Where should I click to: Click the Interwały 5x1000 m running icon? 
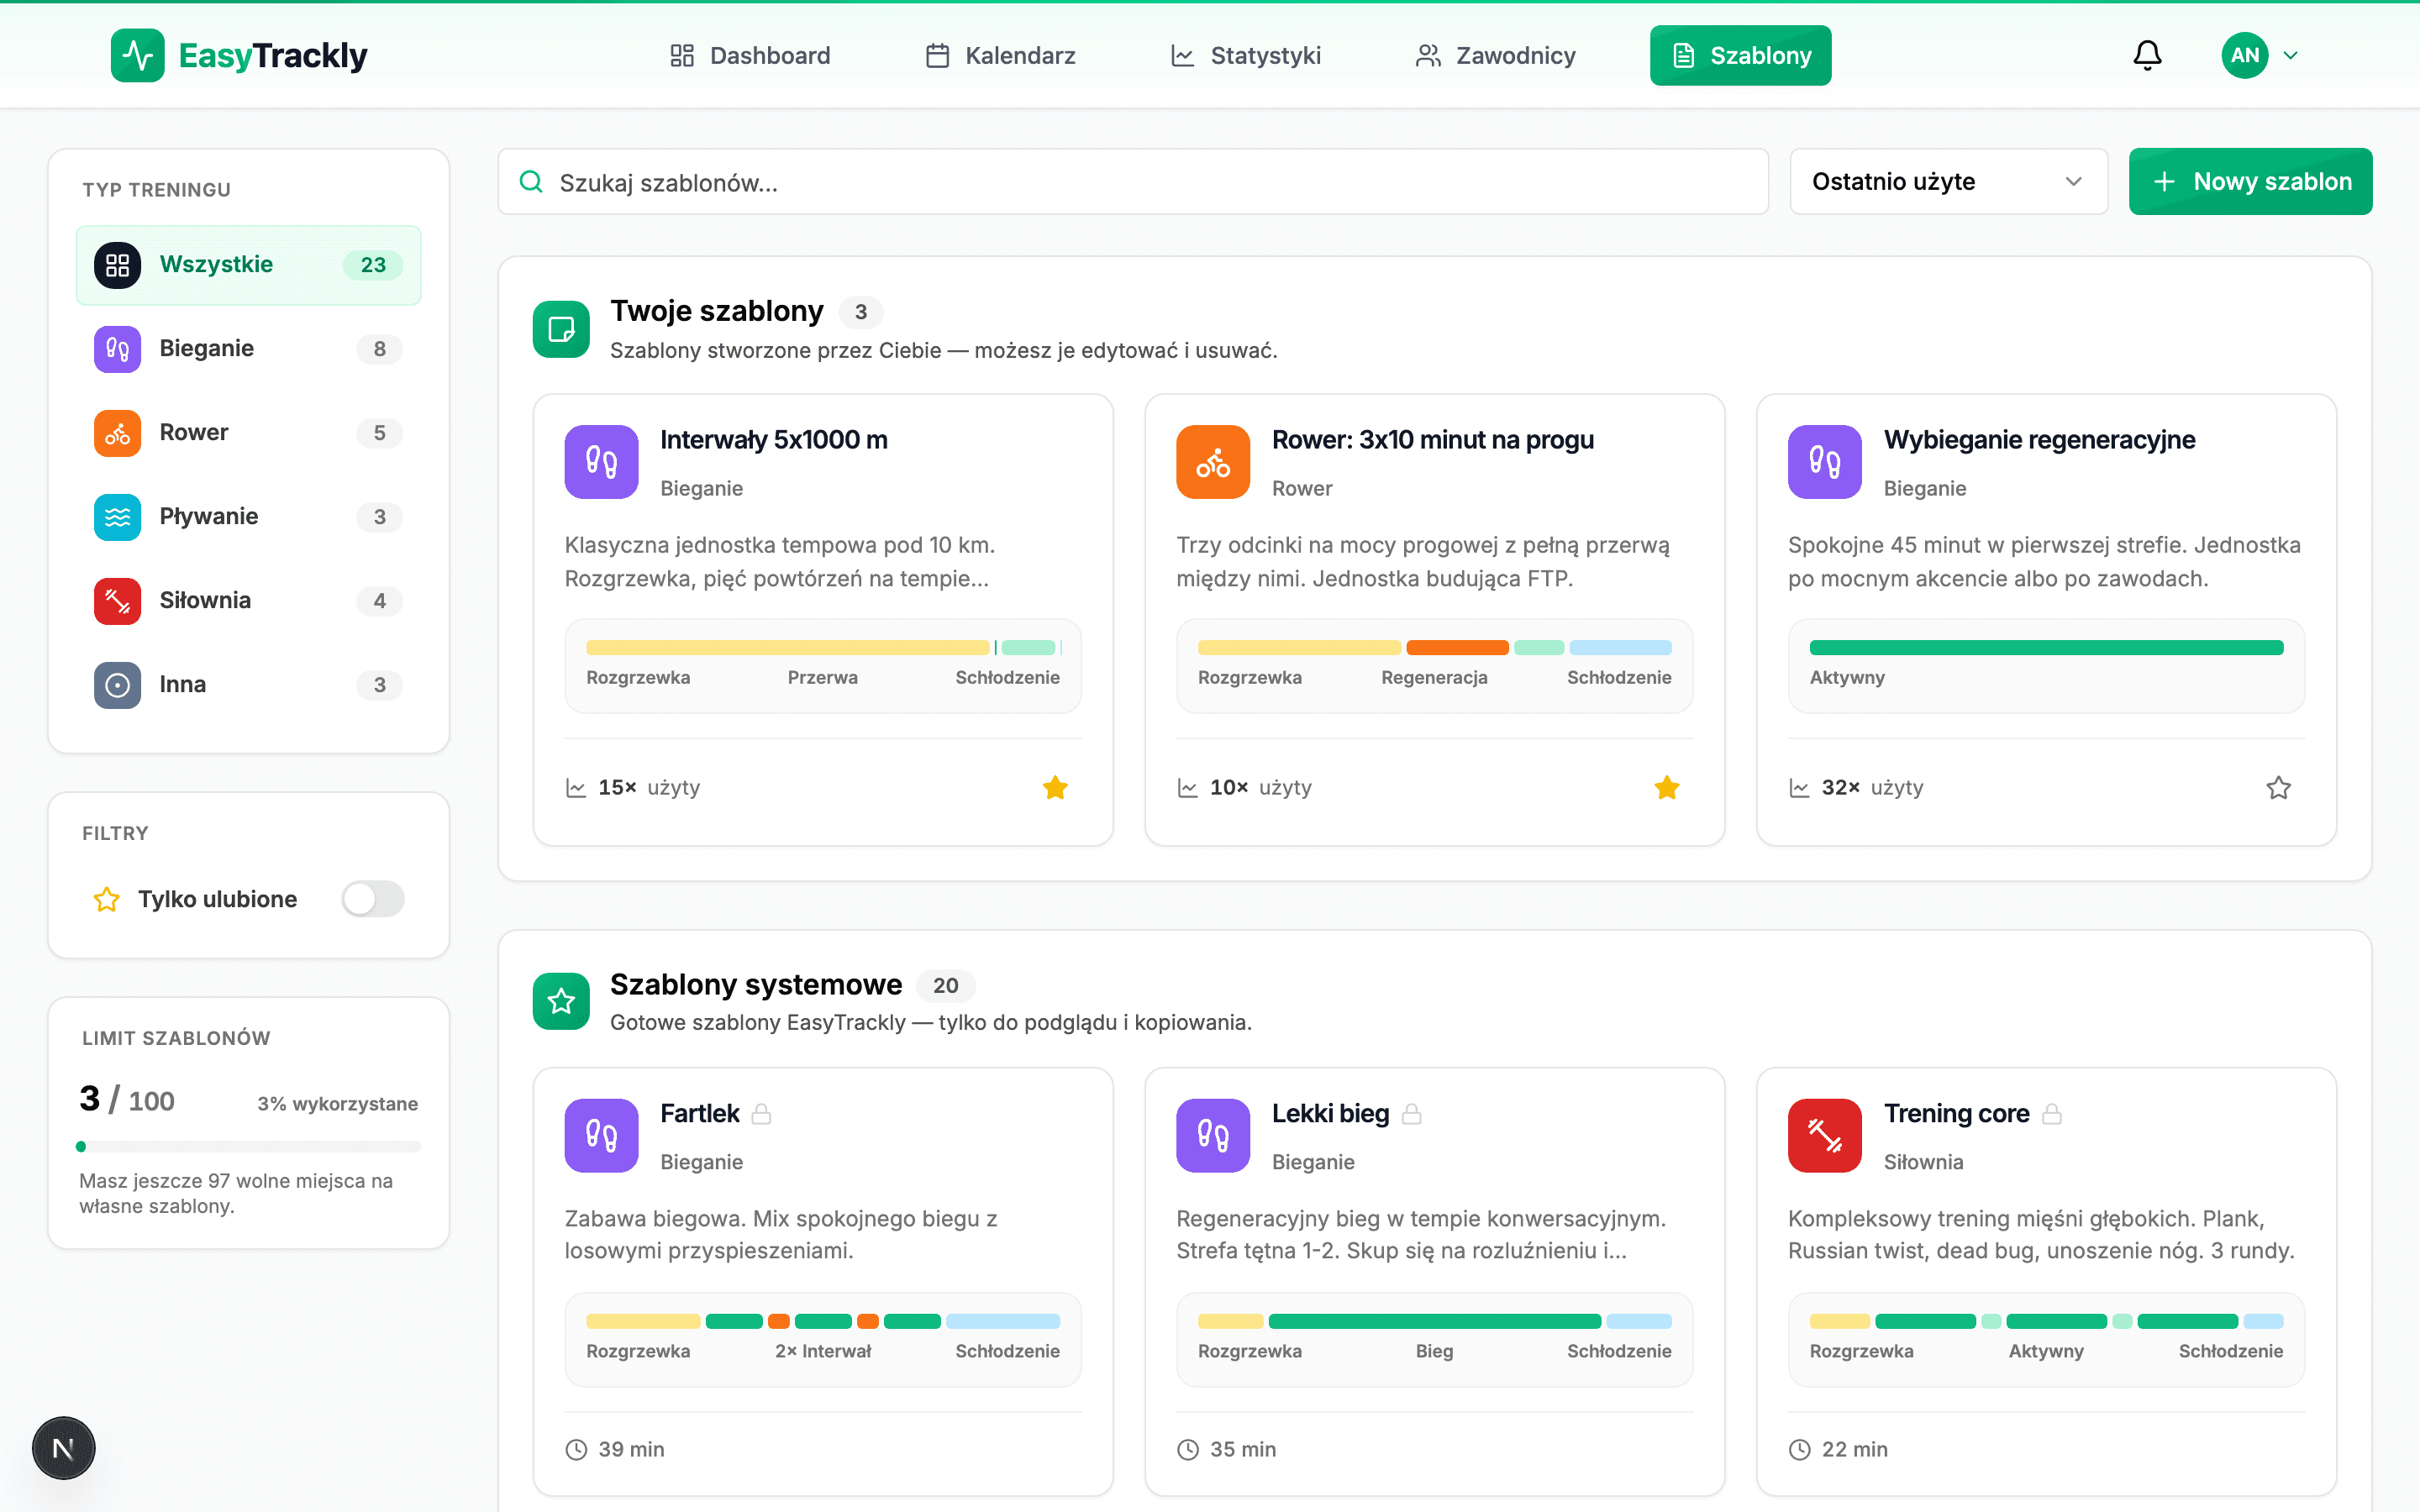point(601,462)
